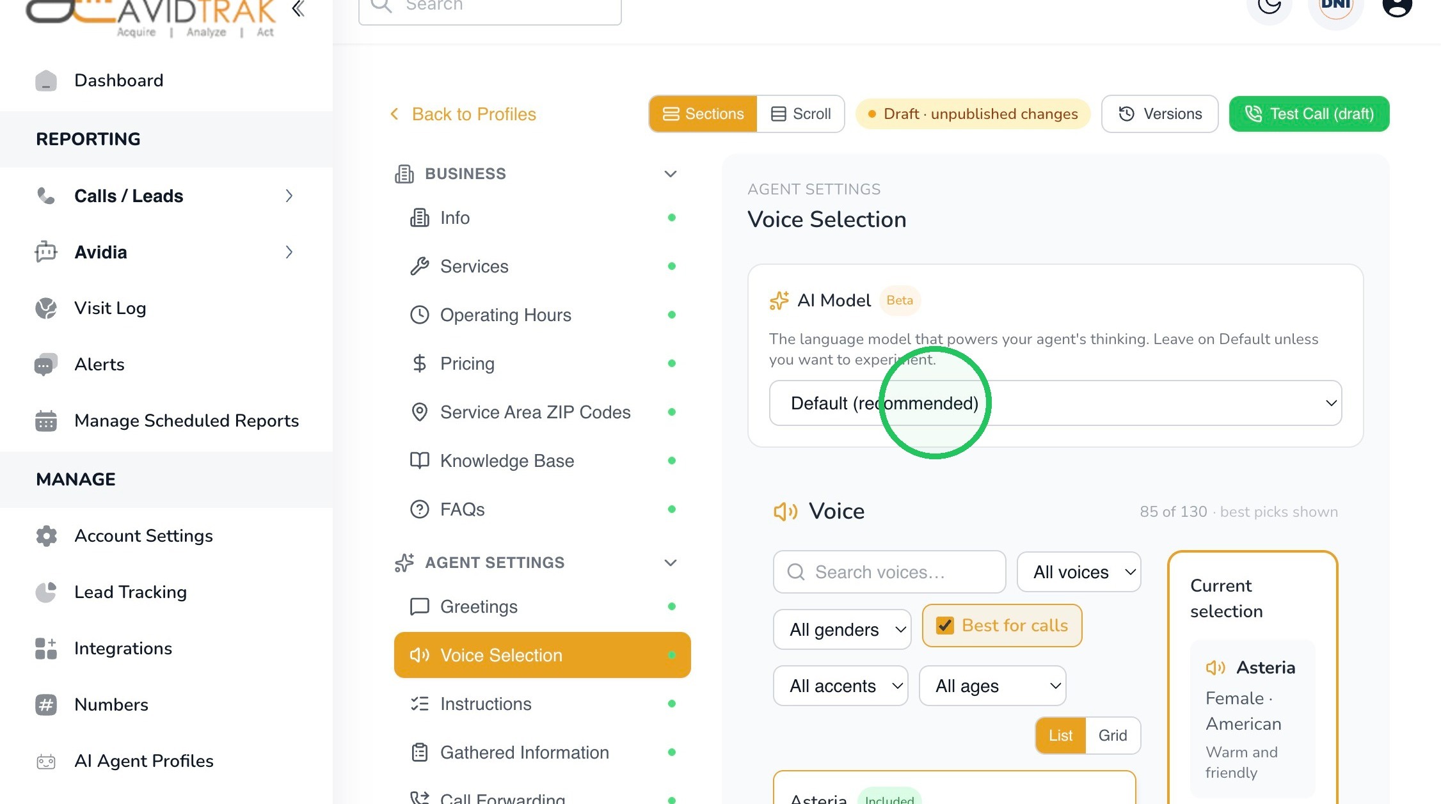This screenshot has height=804, width=1441.
Task: Toggle the Best for calls checkbox
Action: coord(945,626)
